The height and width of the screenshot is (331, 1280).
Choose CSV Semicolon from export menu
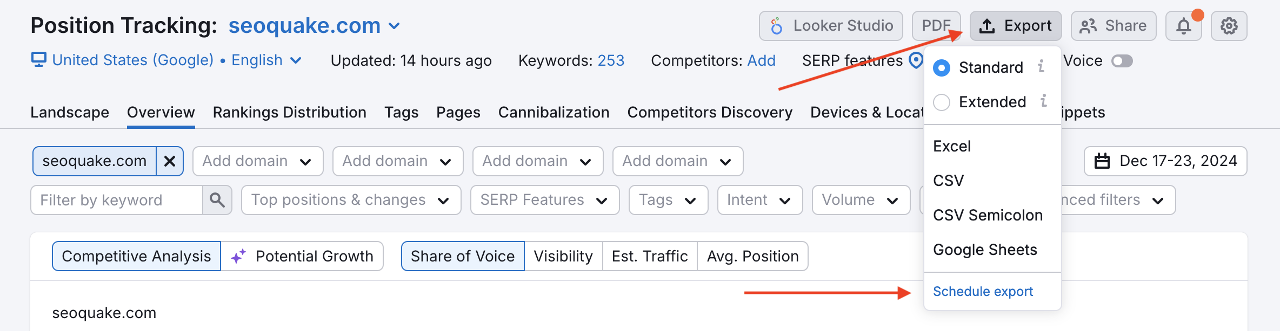[988, 215]
